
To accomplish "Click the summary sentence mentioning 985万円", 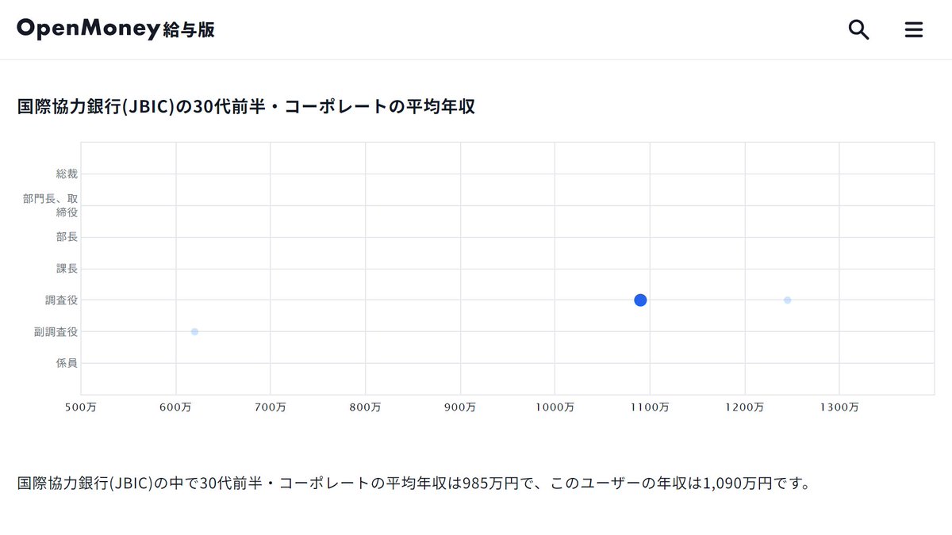I will pos(413,483).
